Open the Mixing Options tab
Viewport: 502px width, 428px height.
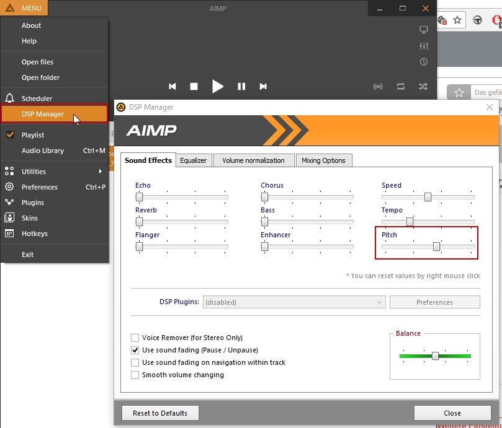(x=323, y=160)
